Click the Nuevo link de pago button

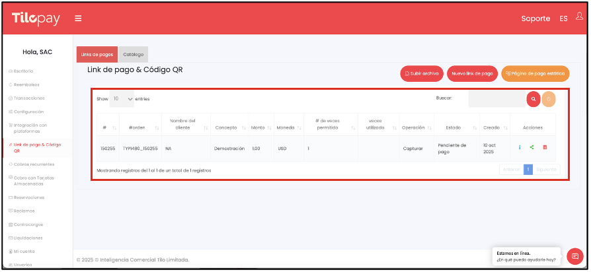pos(472,74)
